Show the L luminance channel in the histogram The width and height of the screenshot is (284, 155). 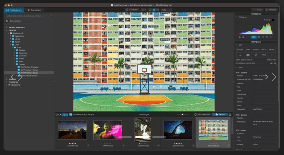[271, 37]
